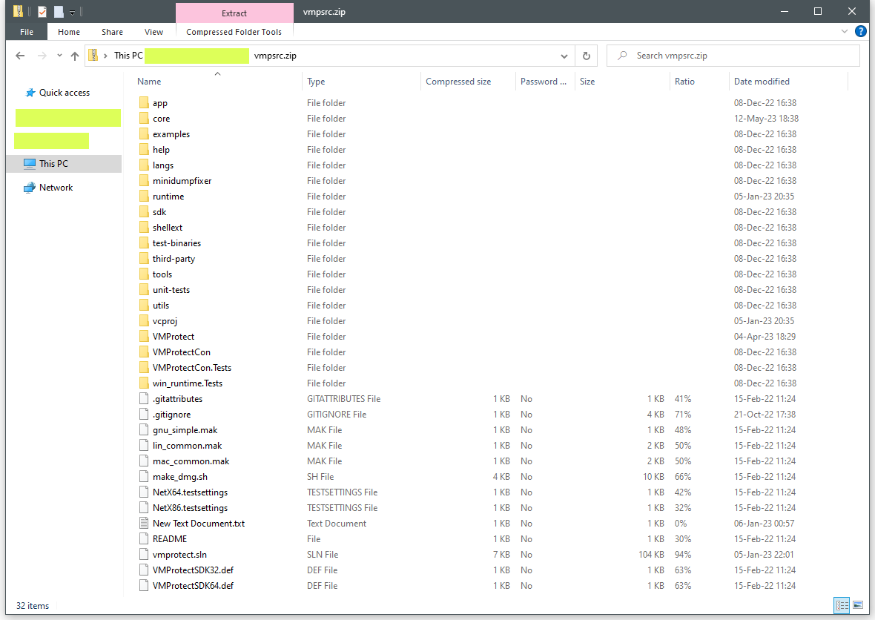Click the Refresh icon next to address bar
This screenshot has width=875, height=620.
[x=586, y=55]
